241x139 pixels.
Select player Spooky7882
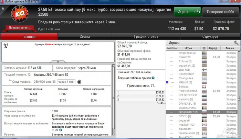186,74
